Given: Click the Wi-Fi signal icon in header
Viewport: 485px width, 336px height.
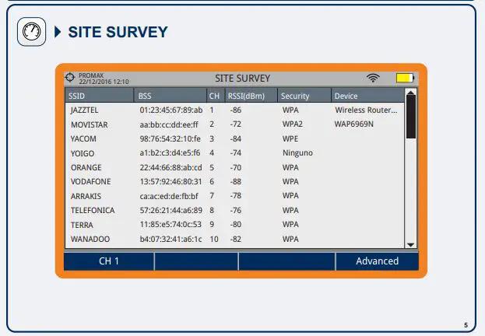Looking at the screenshot, I should 373,78.
